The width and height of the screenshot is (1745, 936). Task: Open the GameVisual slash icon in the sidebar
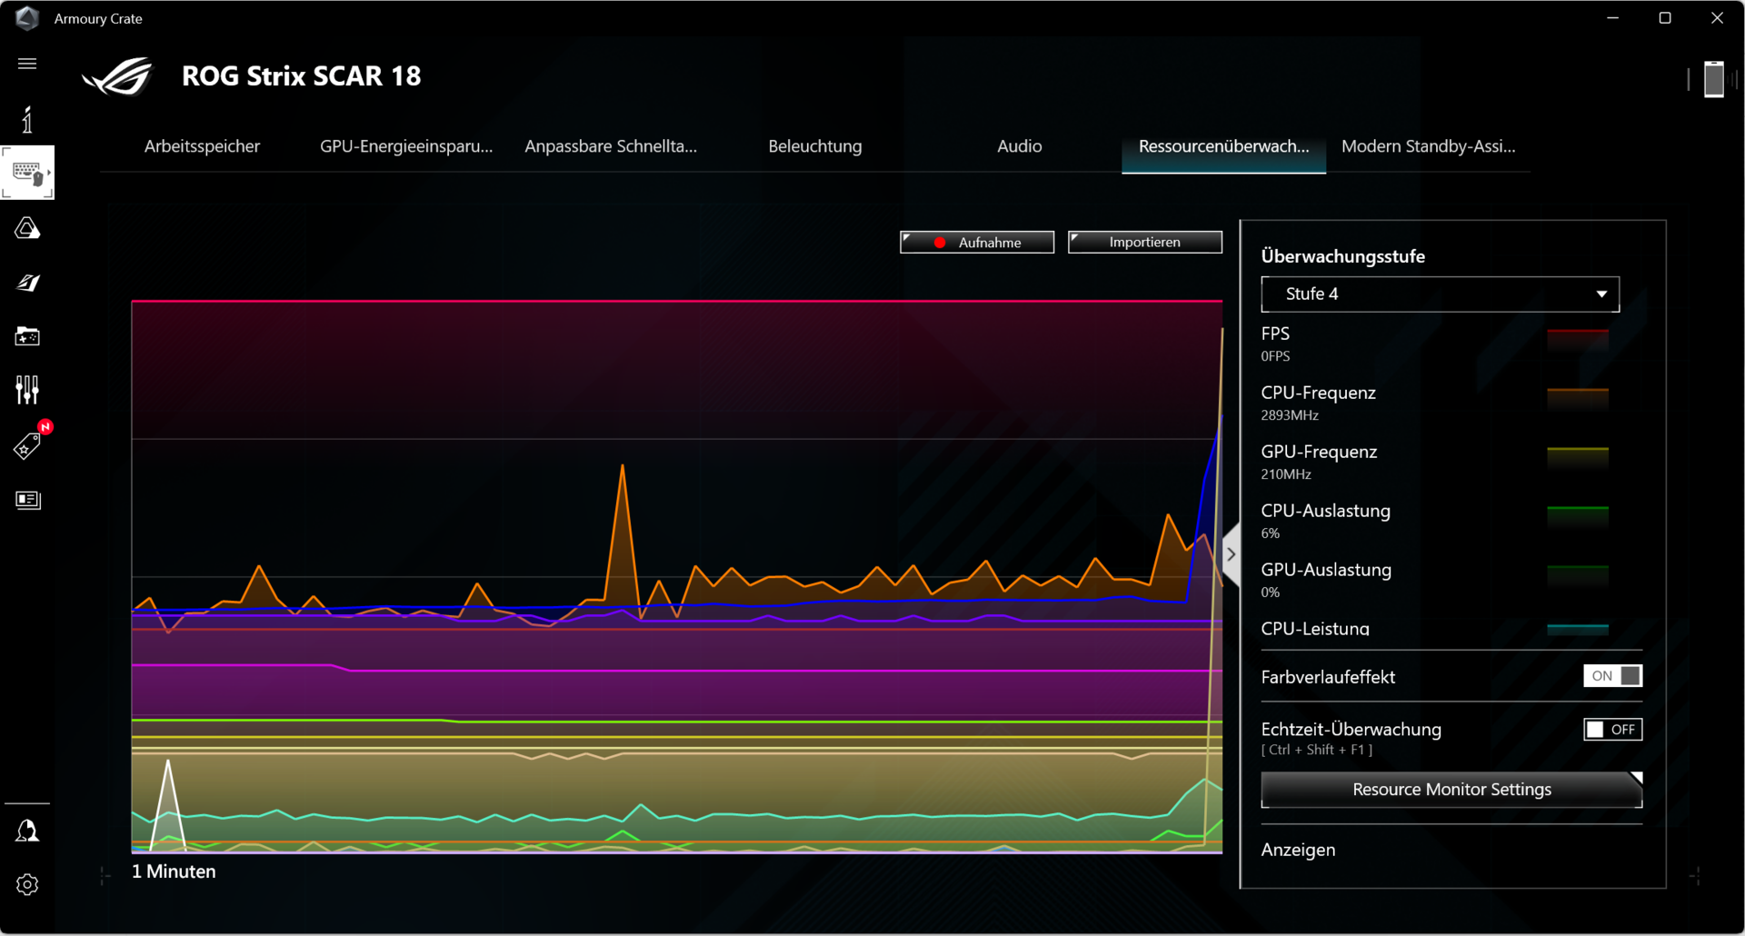click(x=27, y=283)
